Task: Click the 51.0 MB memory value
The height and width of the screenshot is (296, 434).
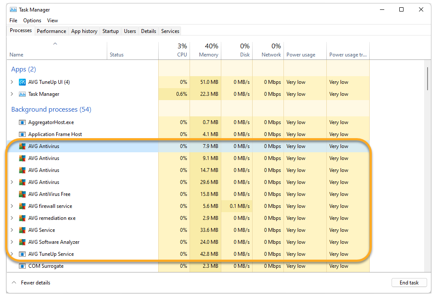Action: coord(209,82)
